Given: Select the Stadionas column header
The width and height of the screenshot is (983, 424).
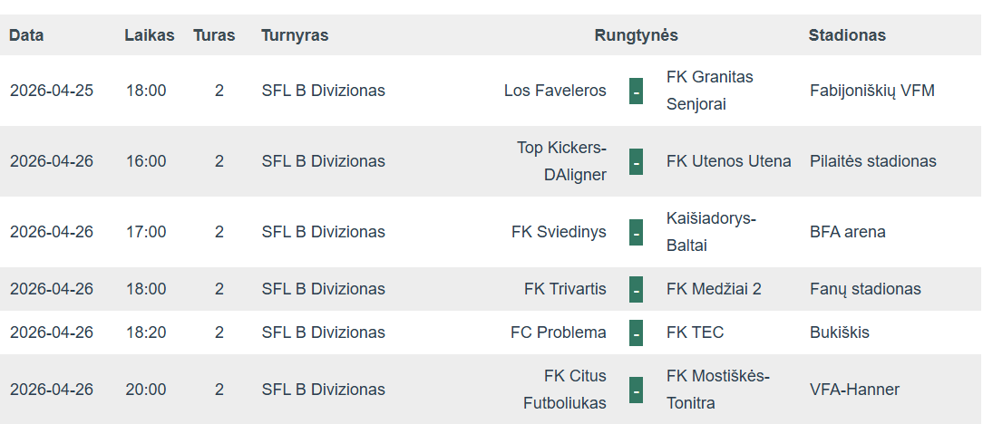Looking at the screenshot, I should click(x=847, y=35).
